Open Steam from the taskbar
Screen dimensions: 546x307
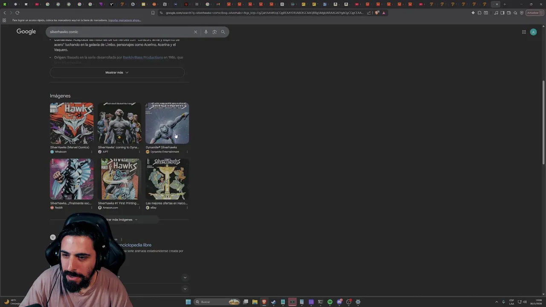click(273, 302)
